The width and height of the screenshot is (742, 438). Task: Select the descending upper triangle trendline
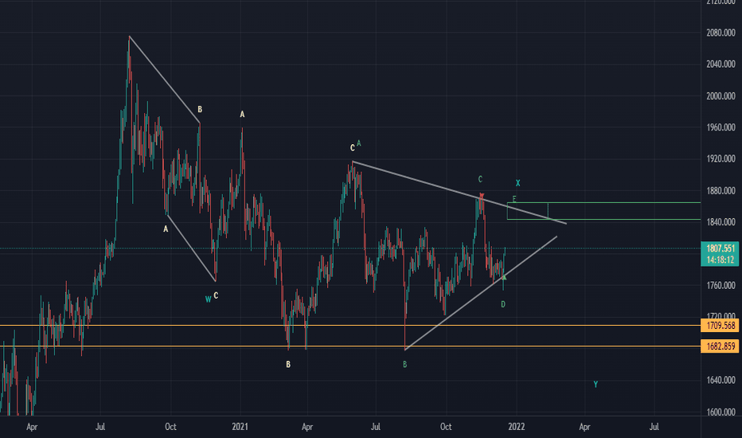point(459,193)
